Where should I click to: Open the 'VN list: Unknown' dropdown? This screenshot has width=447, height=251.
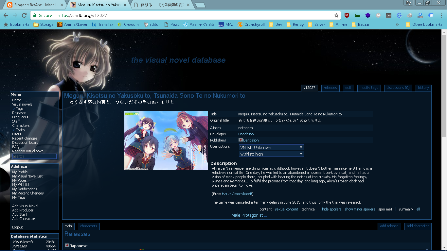click(272, 147)
